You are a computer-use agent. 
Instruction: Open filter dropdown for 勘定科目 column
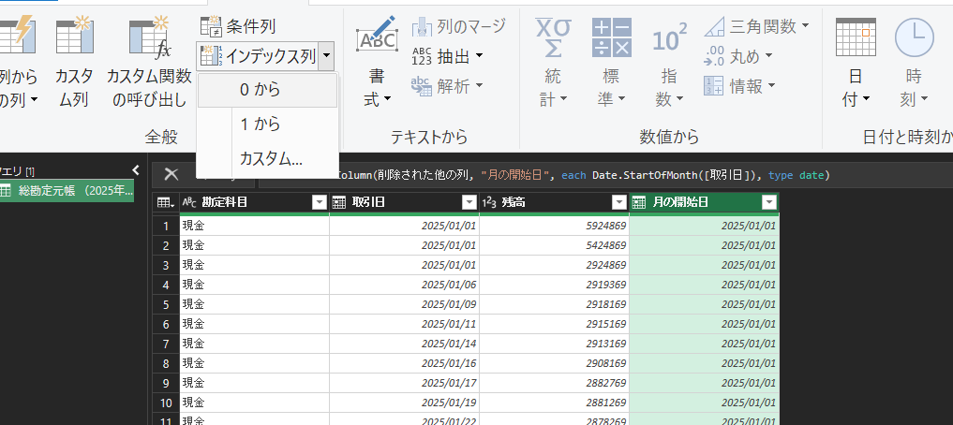coord(319,202)
